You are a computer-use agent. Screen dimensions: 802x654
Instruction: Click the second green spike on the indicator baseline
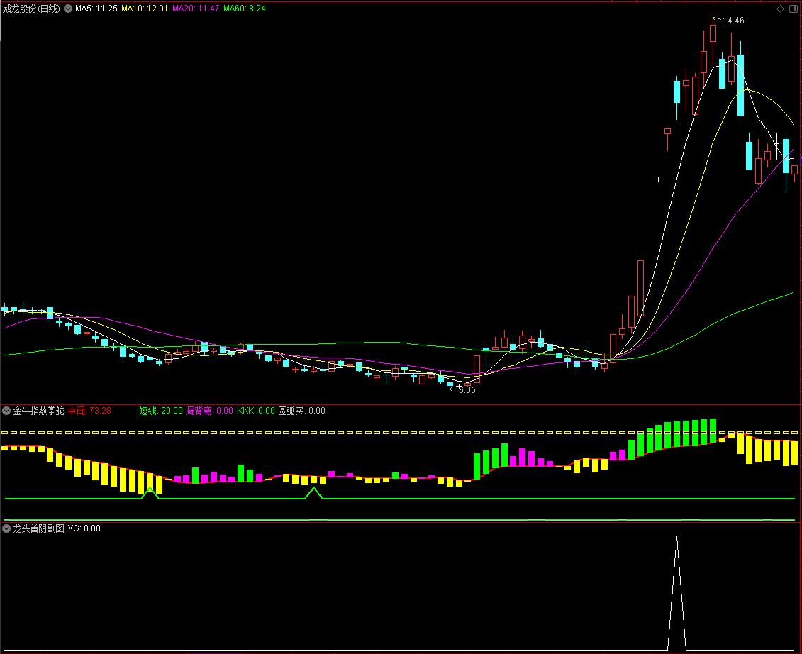[314, 493]
